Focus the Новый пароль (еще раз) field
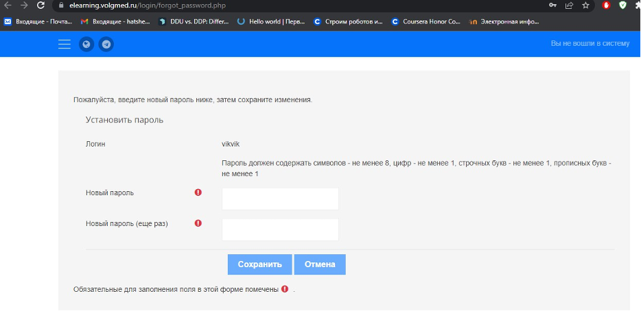Viewport: 641px width, 311px height. 280,229
